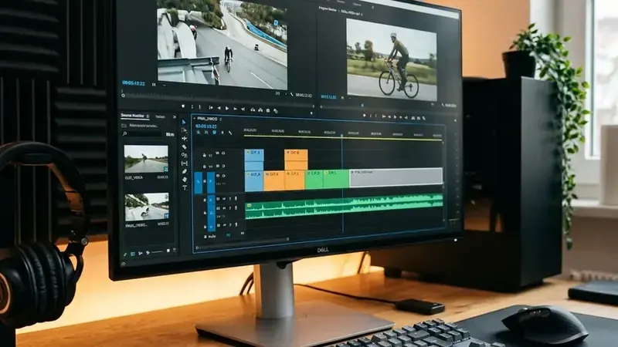Select the second clip thumbnail in bin
618x347 pixels.
tap(147, 207)
